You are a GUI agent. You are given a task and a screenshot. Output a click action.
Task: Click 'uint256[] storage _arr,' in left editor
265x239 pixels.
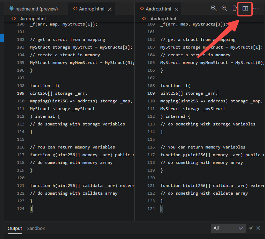pyautogui.click(x=58, y=93)
